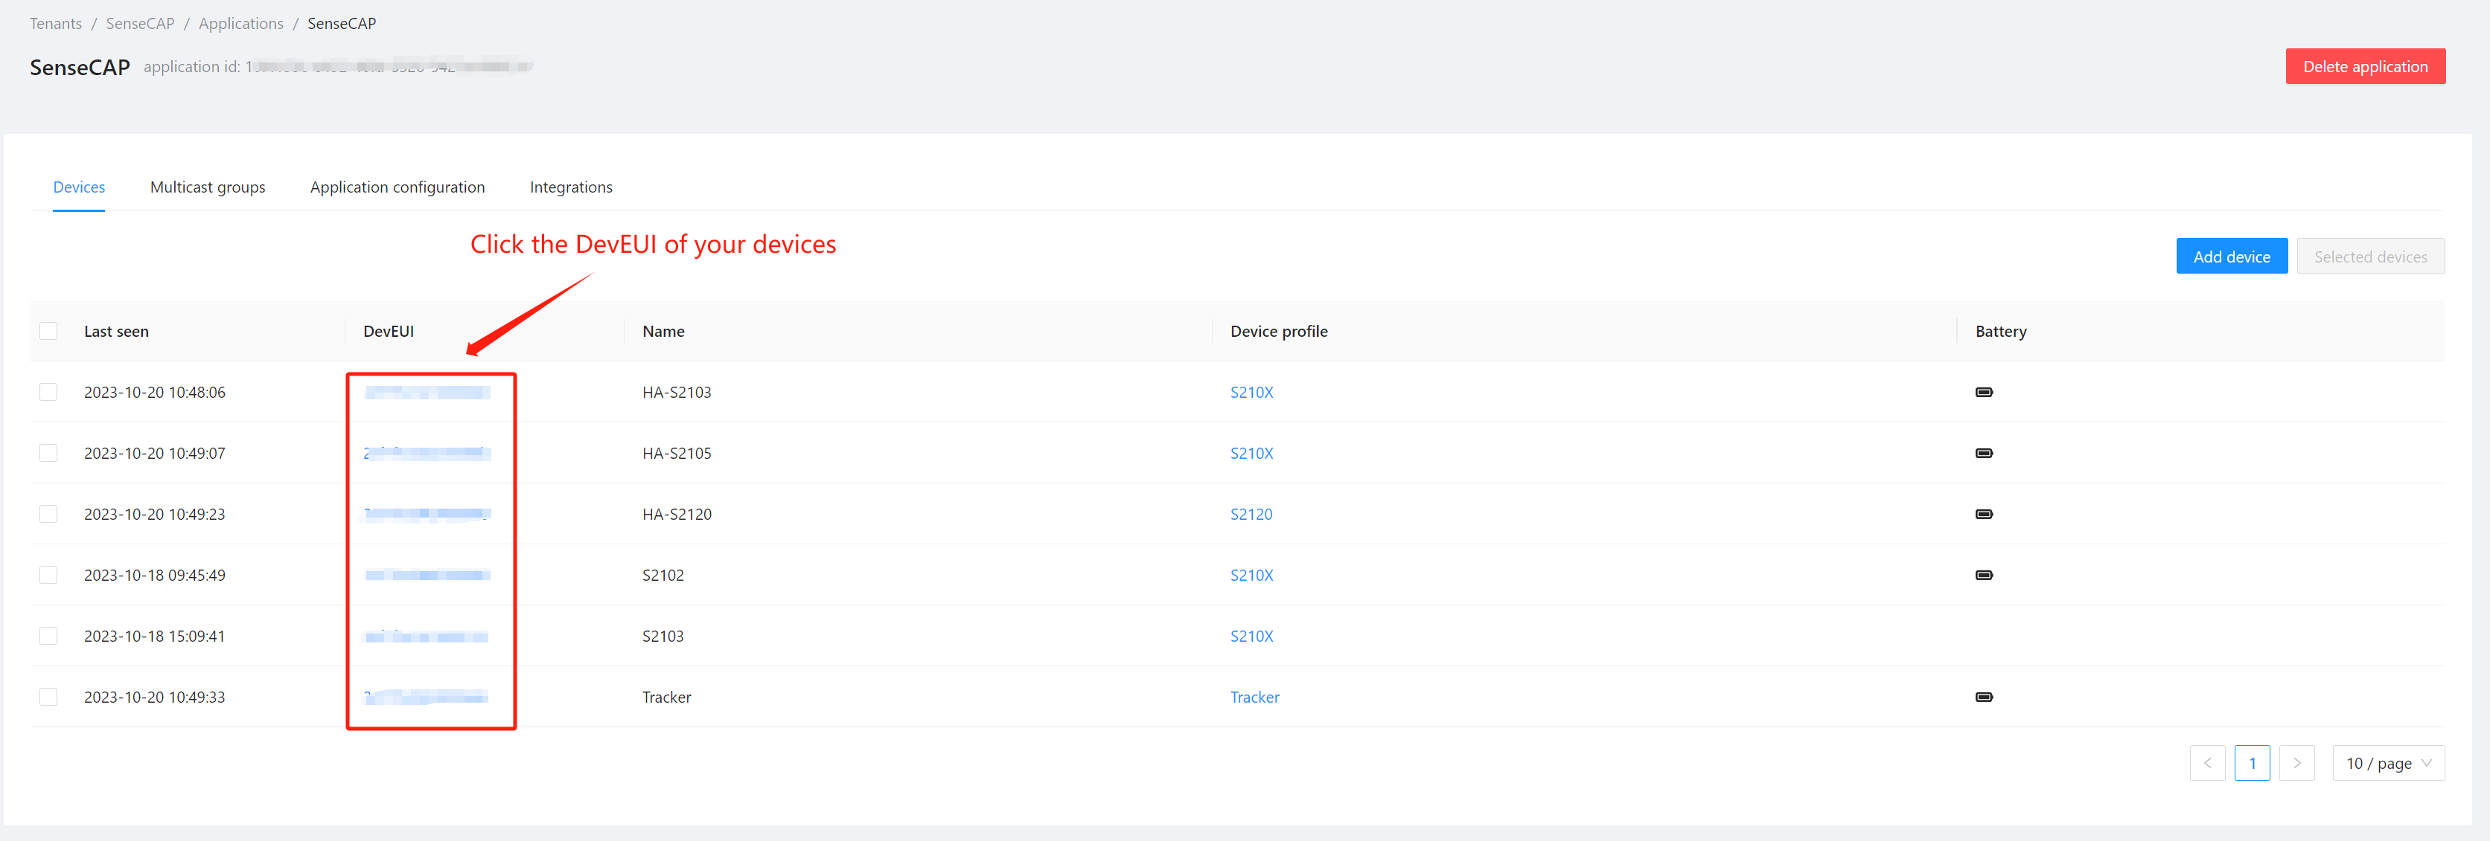Click the timestamp 2023-10-20 10:49:23
The height and width of the screenshot is (841, 2490).
pos(155,514)
